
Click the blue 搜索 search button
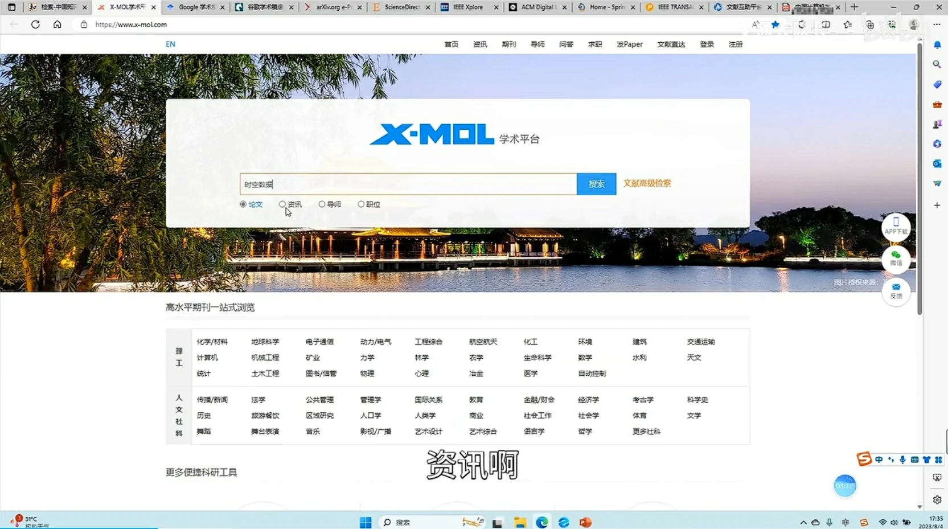pos(596,184)
